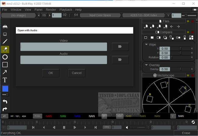Browse for a video file
The height and width of the screenshot is (136, 198).
(x=120, y=47)
